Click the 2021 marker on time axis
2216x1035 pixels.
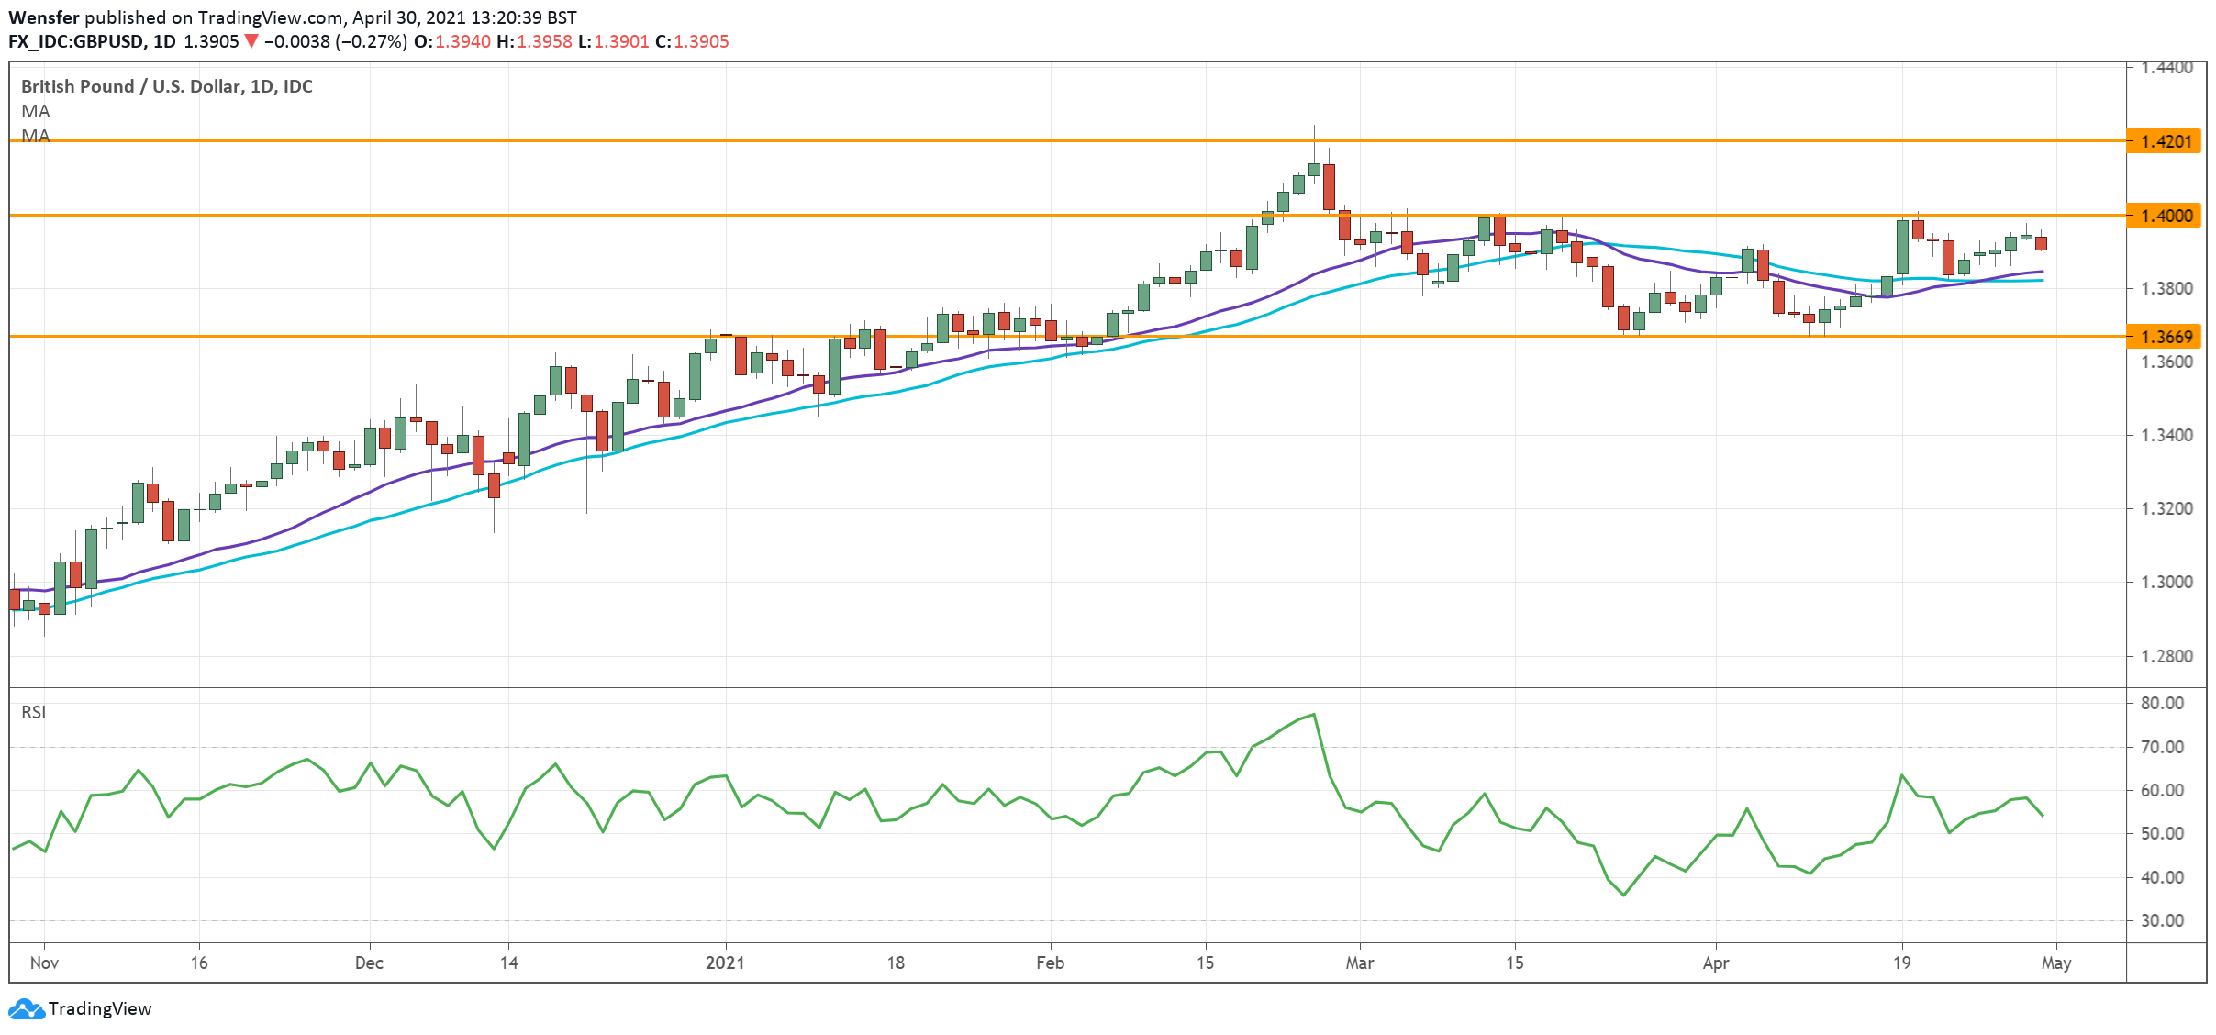click(725, 963)
